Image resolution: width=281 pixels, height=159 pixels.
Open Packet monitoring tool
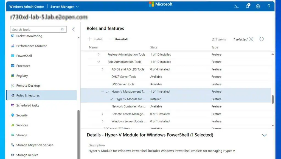click(29, 36)
